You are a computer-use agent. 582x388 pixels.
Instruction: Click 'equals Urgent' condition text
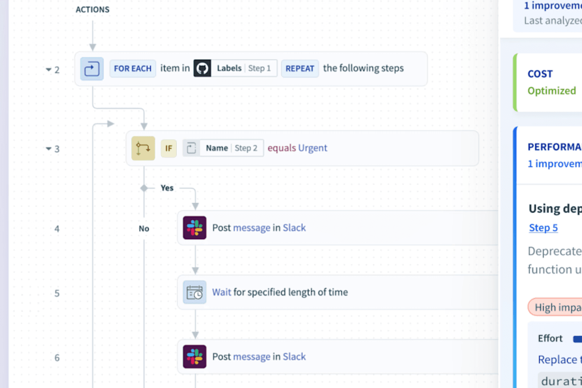[297, 148]
